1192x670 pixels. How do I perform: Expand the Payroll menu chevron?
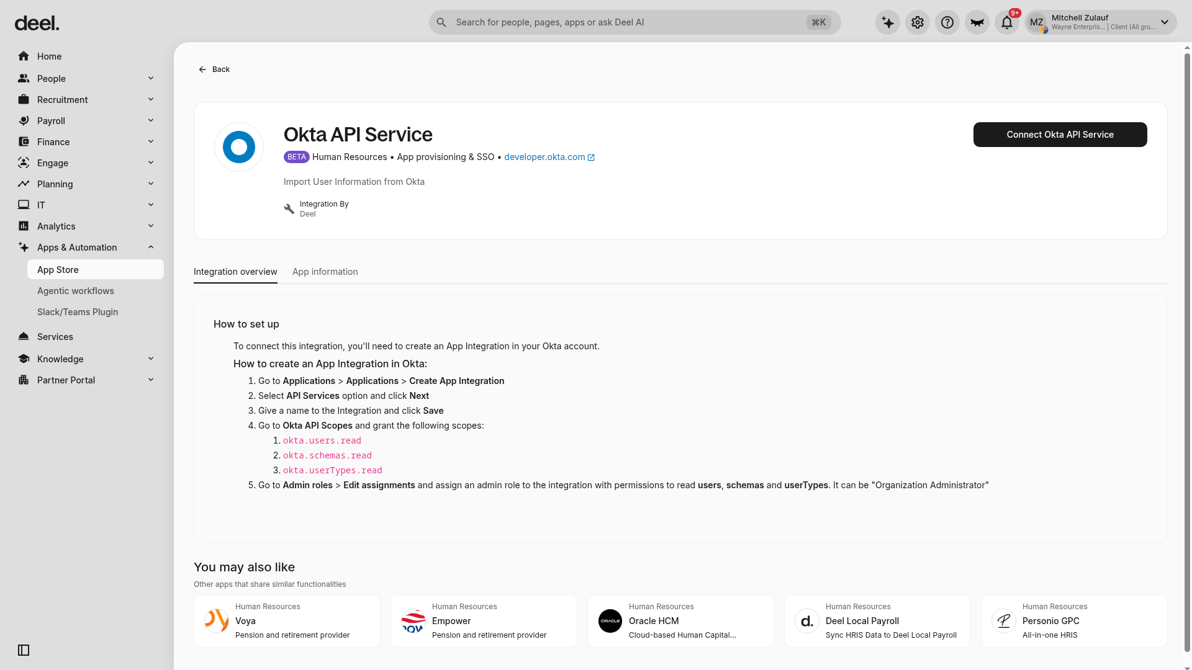point(151,121)
